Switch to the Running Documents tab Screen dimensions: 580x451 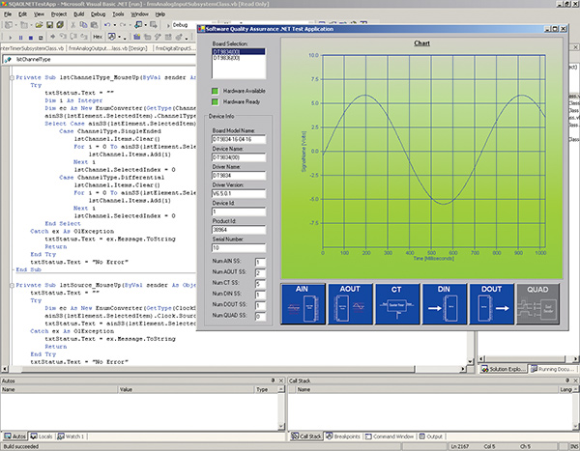click(552, 369)
